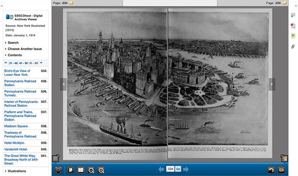Open Hotel McAlpin link
This screenshot has width=298, height=176.
(15, 143)
